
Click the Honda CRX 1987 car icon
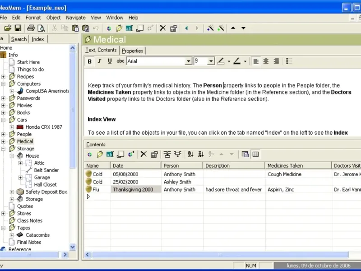pos(20,127)
